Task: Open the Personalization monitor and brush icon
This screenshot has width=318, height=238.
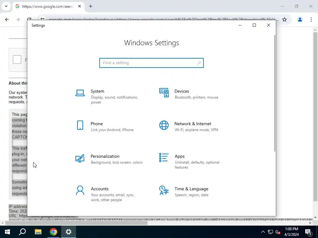Action: tap(80, 158)
